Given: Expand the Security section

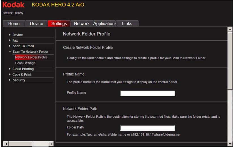Looking at the screenshot, I should 19,80.
